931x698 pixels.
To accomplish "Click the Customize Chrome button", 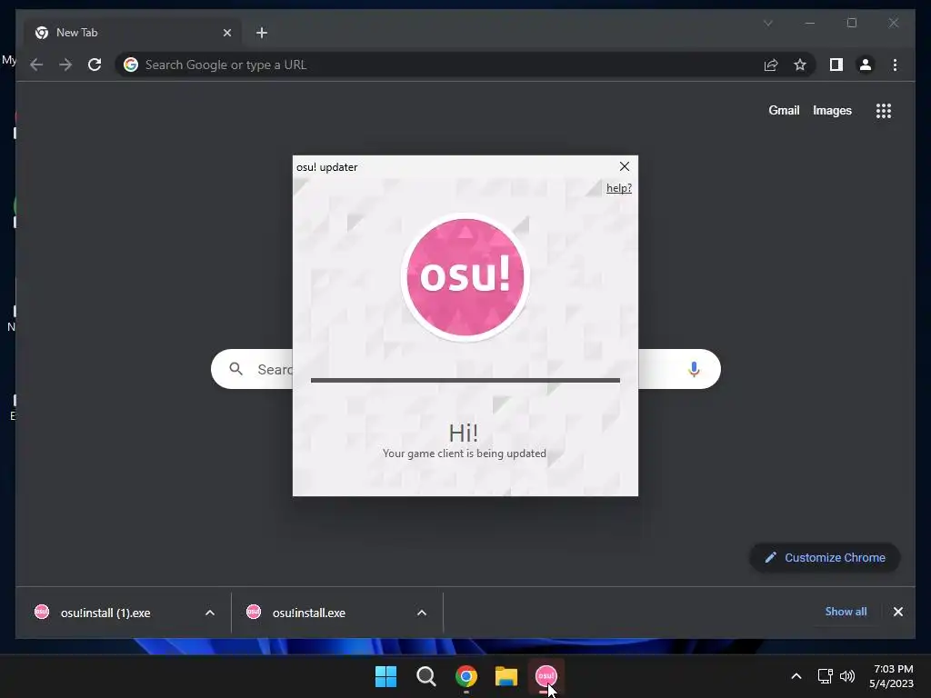I will click(825, 557).
